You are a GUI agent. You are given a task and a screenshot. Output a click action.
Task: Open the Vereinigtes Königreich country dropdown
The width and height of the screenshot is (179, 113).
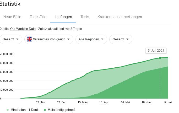[49, 39]
